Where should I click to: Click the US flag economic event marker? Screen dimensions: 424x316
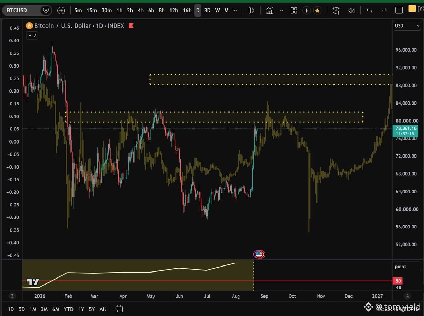(259, 254)
